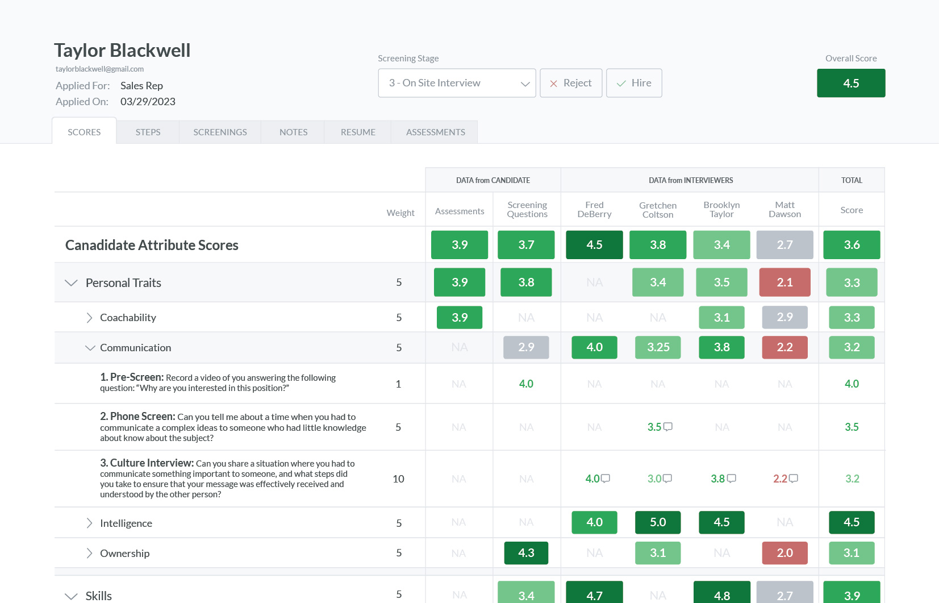939x603 pixels.
Task: Click taylorblackwell@gmail.com email address
Action: click(x=99, y=69)
